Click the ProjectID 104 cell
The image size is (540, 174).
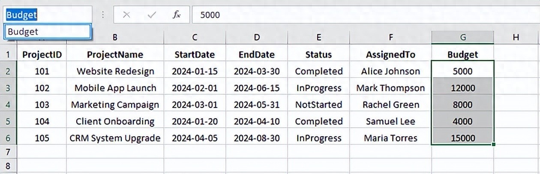pos(42,121)
